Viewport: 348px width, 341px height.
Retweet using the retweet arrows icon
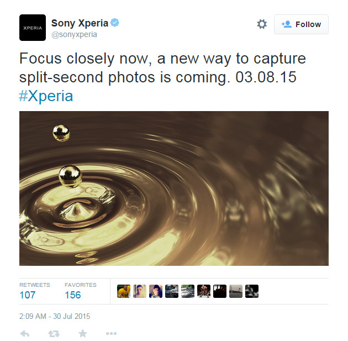click(54, 333)
